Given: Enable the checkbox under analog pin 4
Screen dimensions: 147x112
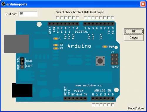Looking at the screenshot, I should click(109, 105).
